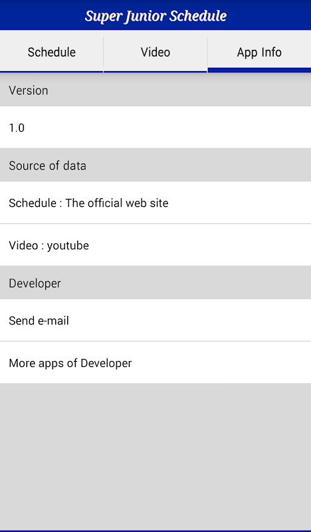
Task: Tap Send e-mail to contact developer
Action: [155, 321]
